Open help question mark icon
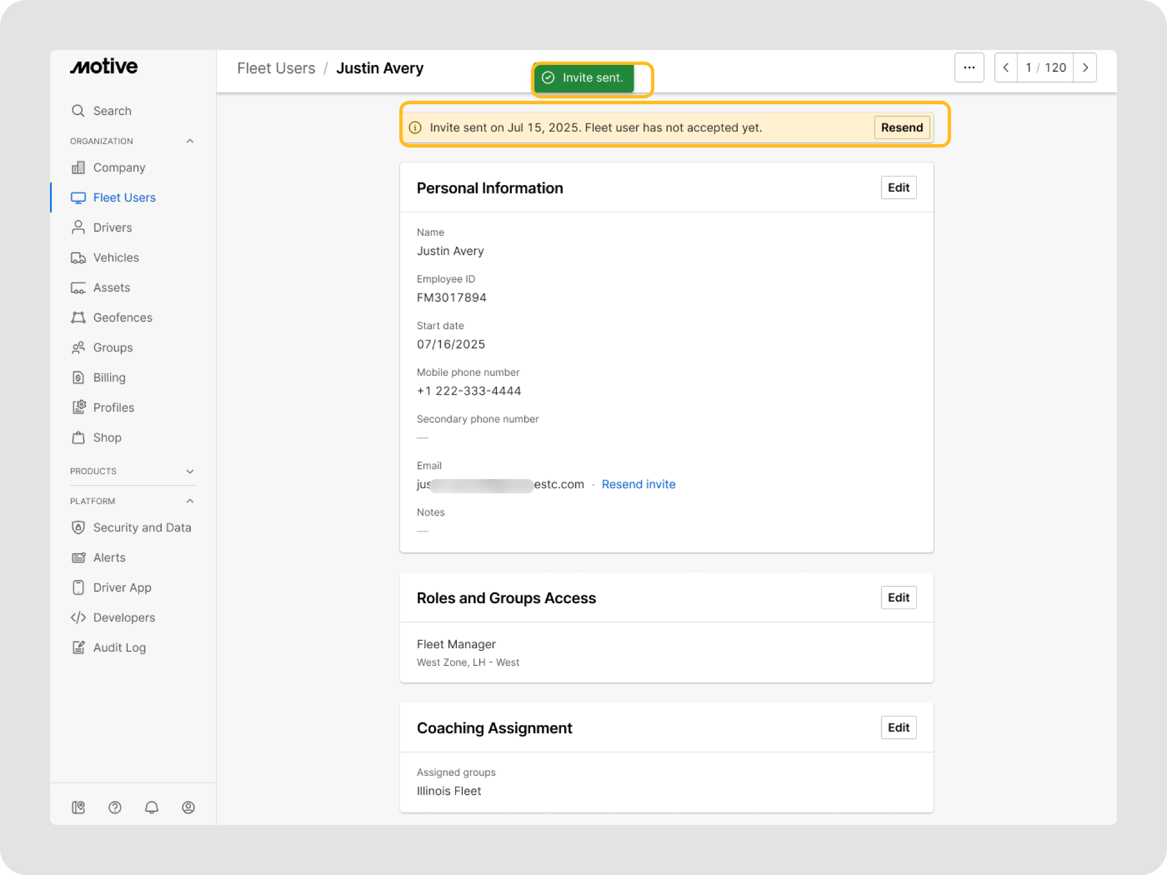Viewport: 1167px width, 875px height. click(x=115, y=807)
